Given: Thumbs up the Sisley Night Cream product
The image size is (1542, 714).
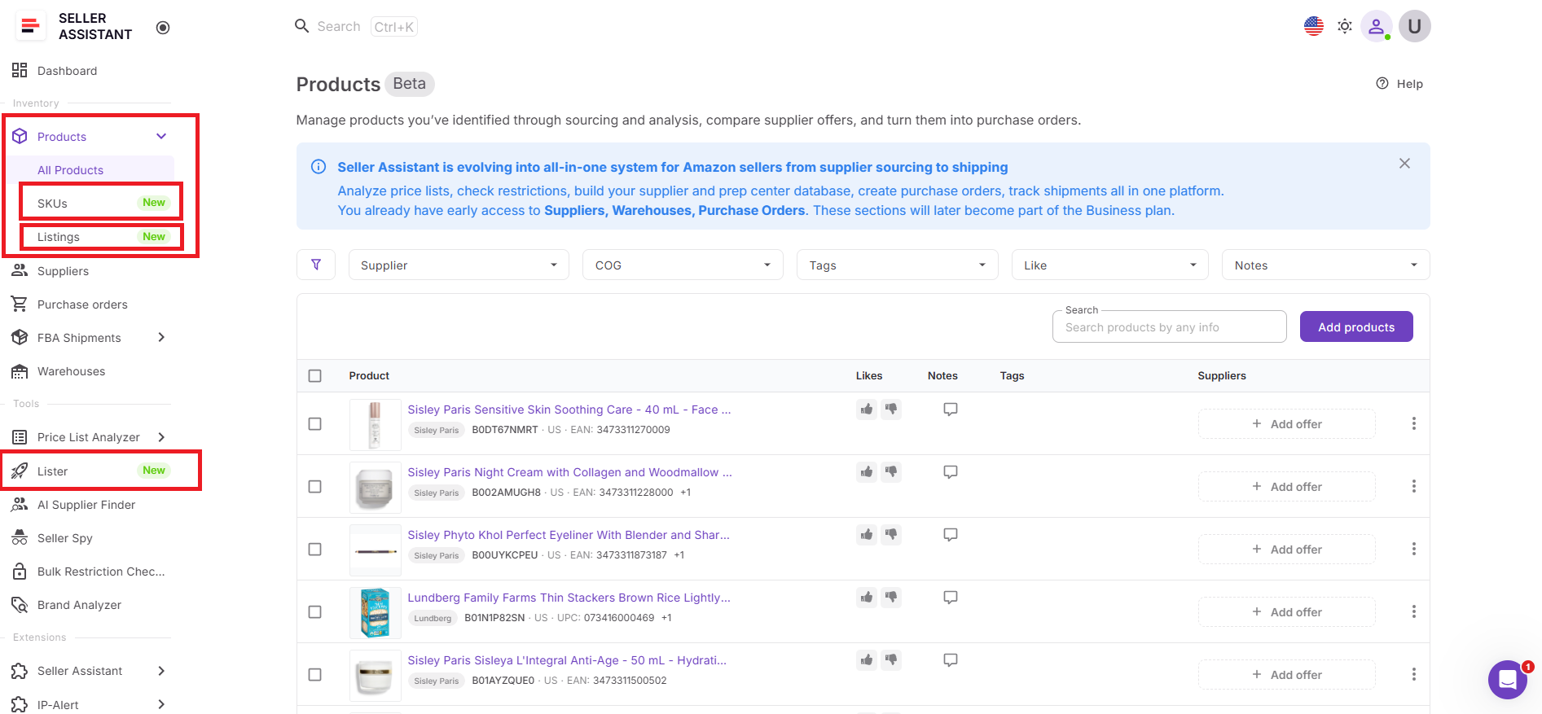Looking at the screenshot, I should click(x=867, y=472).
